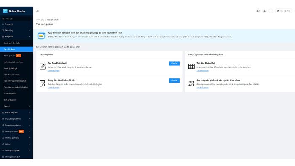Click the pencil-edit icon for Tạo Sản Phẩm Mới
The image size is (295, 166).
(x=43, y=67)
